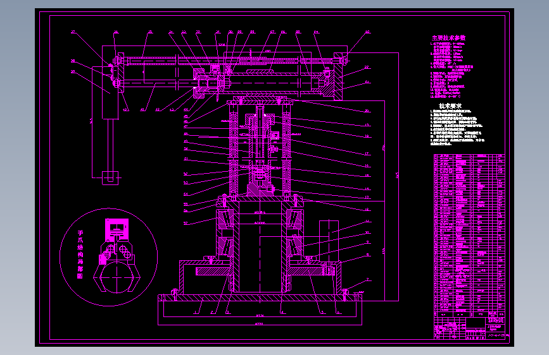Select the white technical requirements paragraph
Image resolution: width=549 pixels, height=355 pixels.
457,127
